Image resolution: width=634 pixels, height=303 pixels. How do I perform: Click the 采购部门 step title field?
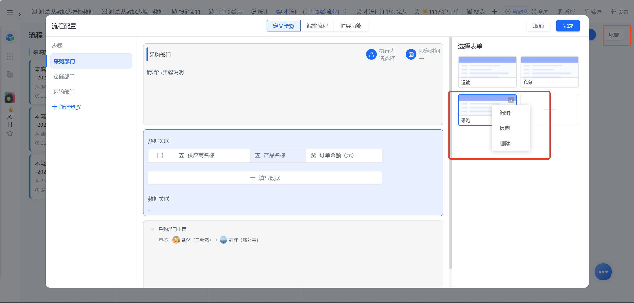click(160, 55)
